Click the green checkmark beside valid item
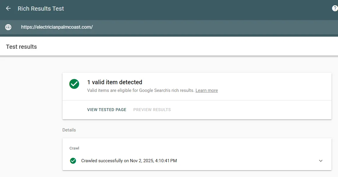Viewport: 338px width, 177px height. point(74,84)
